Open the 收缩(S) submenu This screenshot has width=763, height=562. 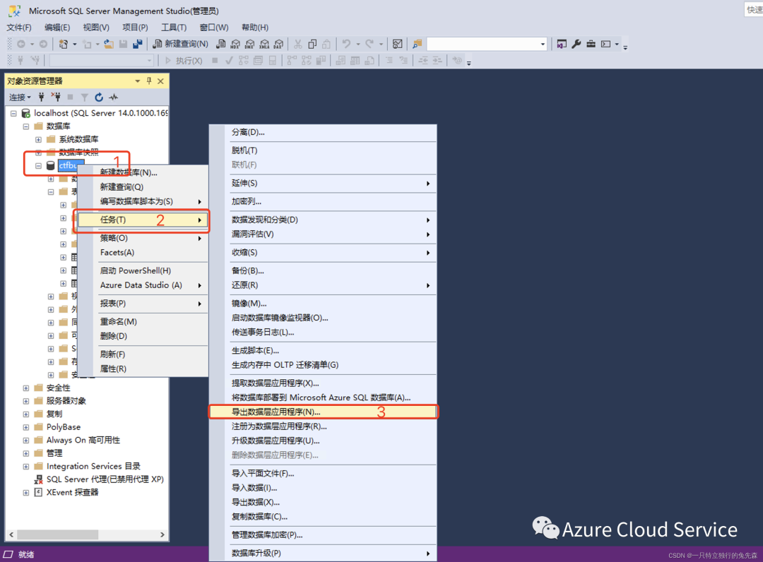(323, 253)
